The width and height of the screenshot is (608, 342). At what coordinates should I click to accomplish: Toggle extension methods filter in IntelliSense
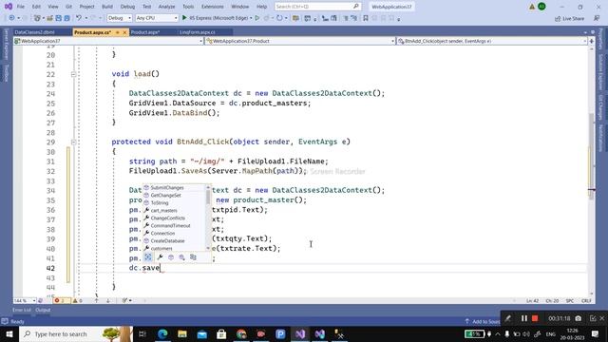click(x=193, y=257)
